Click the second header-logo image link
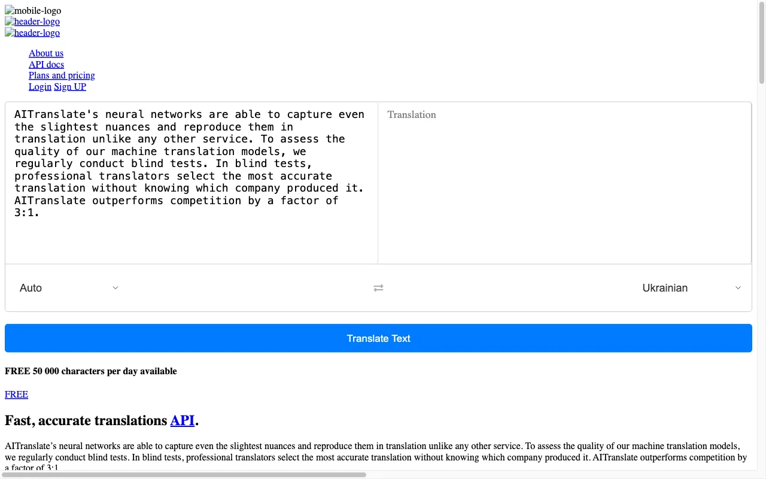Image resolution: width=766 pixels, height=479 pixels. (32, 32)
